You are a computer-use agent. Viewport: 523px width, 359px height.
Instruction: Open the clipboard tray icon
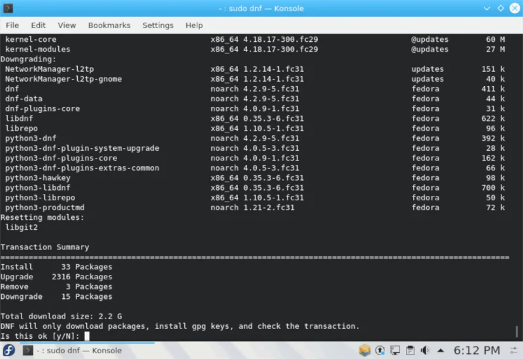click(411, 351)
